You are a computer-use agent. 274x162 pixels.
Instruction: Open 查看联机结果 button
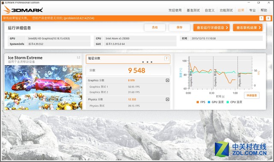click(x=247, y=27)
